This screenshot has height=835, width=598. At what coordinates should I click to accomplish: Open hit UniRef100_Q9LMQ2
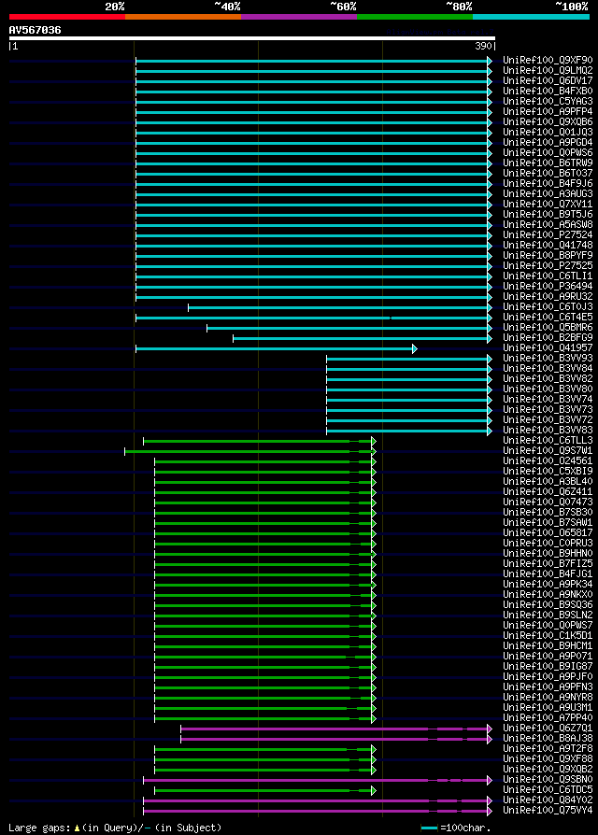tap(548, 70)
